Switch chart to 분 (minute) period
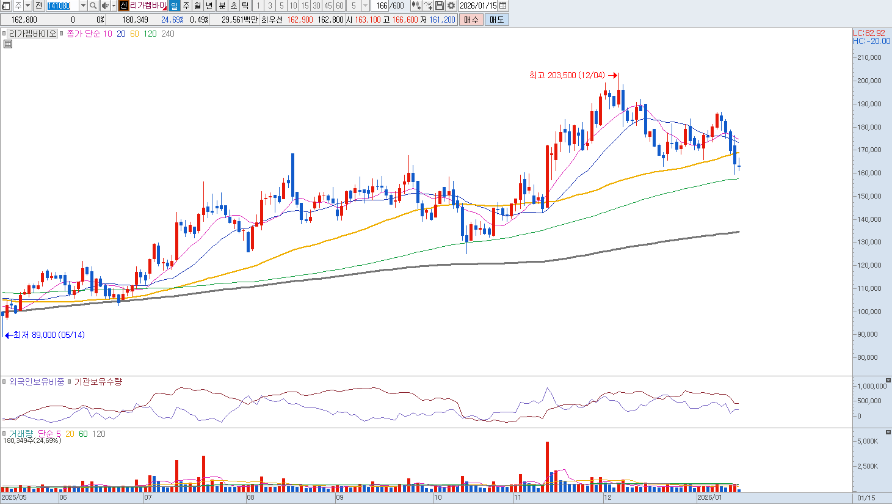 (222, 5)
